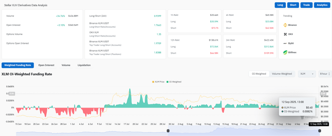The height and width of the screenshot is (136, 332).
Task: Open the Analytics button
Action: tap(322, 5)
